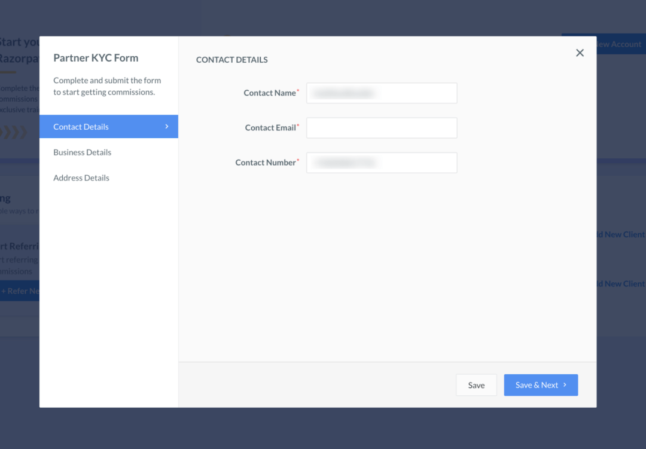Close the Partner KYC Form dialog

[580, 53]
